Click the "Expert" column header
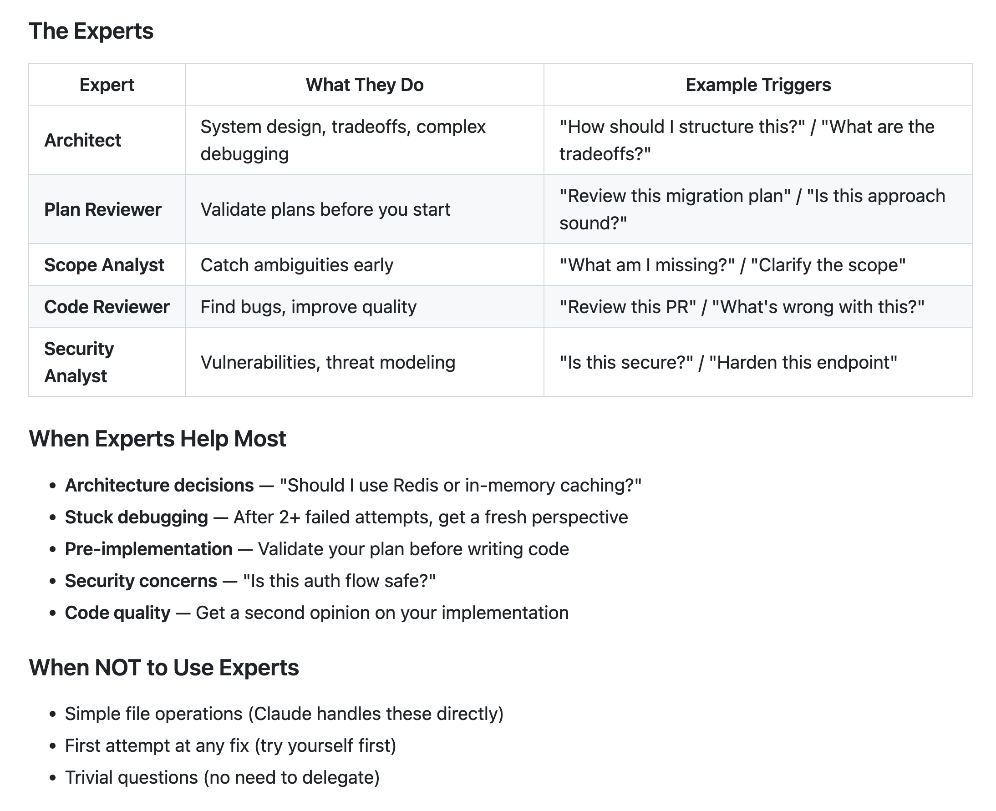Screen dimensions: 996x811 pos(107,85)
